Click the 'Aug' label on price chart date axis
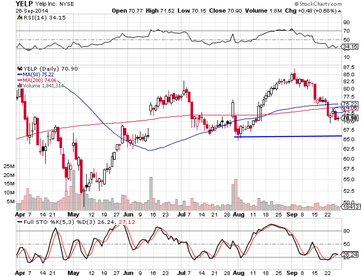 [238, 215]
